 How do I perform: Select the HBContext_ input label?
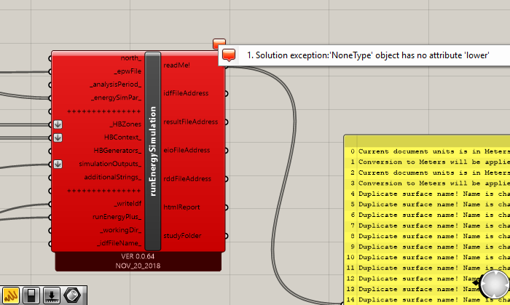point(122,138)
